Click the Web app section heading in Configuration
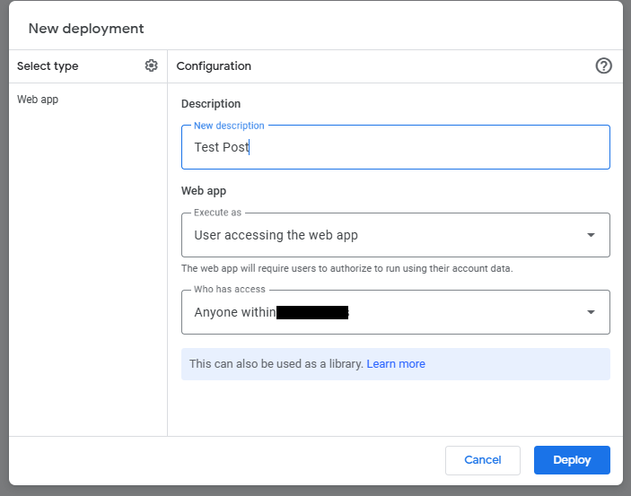This screenshot has height=496, width=631. (x=204, y=191)
